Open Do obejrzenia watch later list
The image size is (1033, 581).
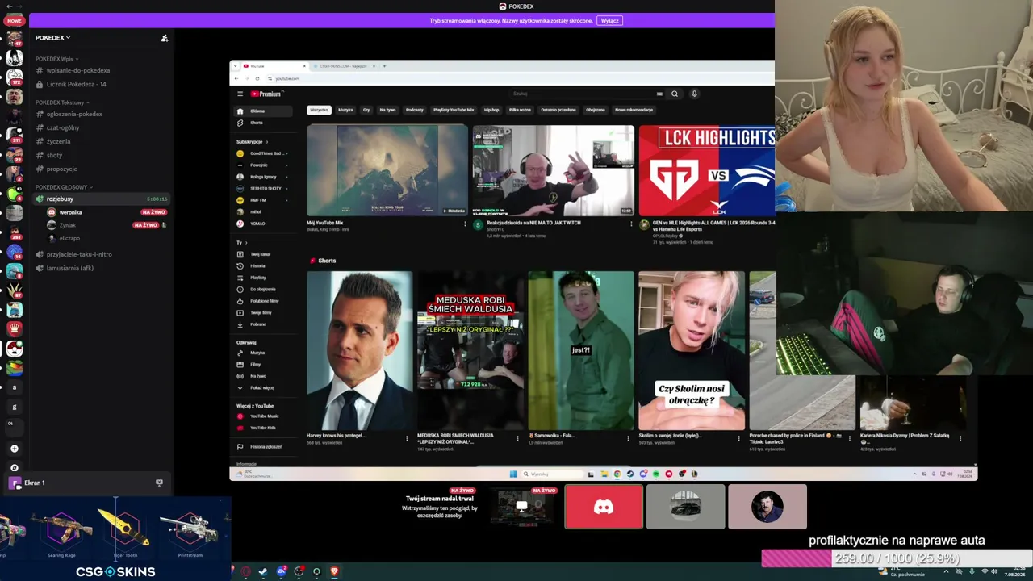pos(263,289)
